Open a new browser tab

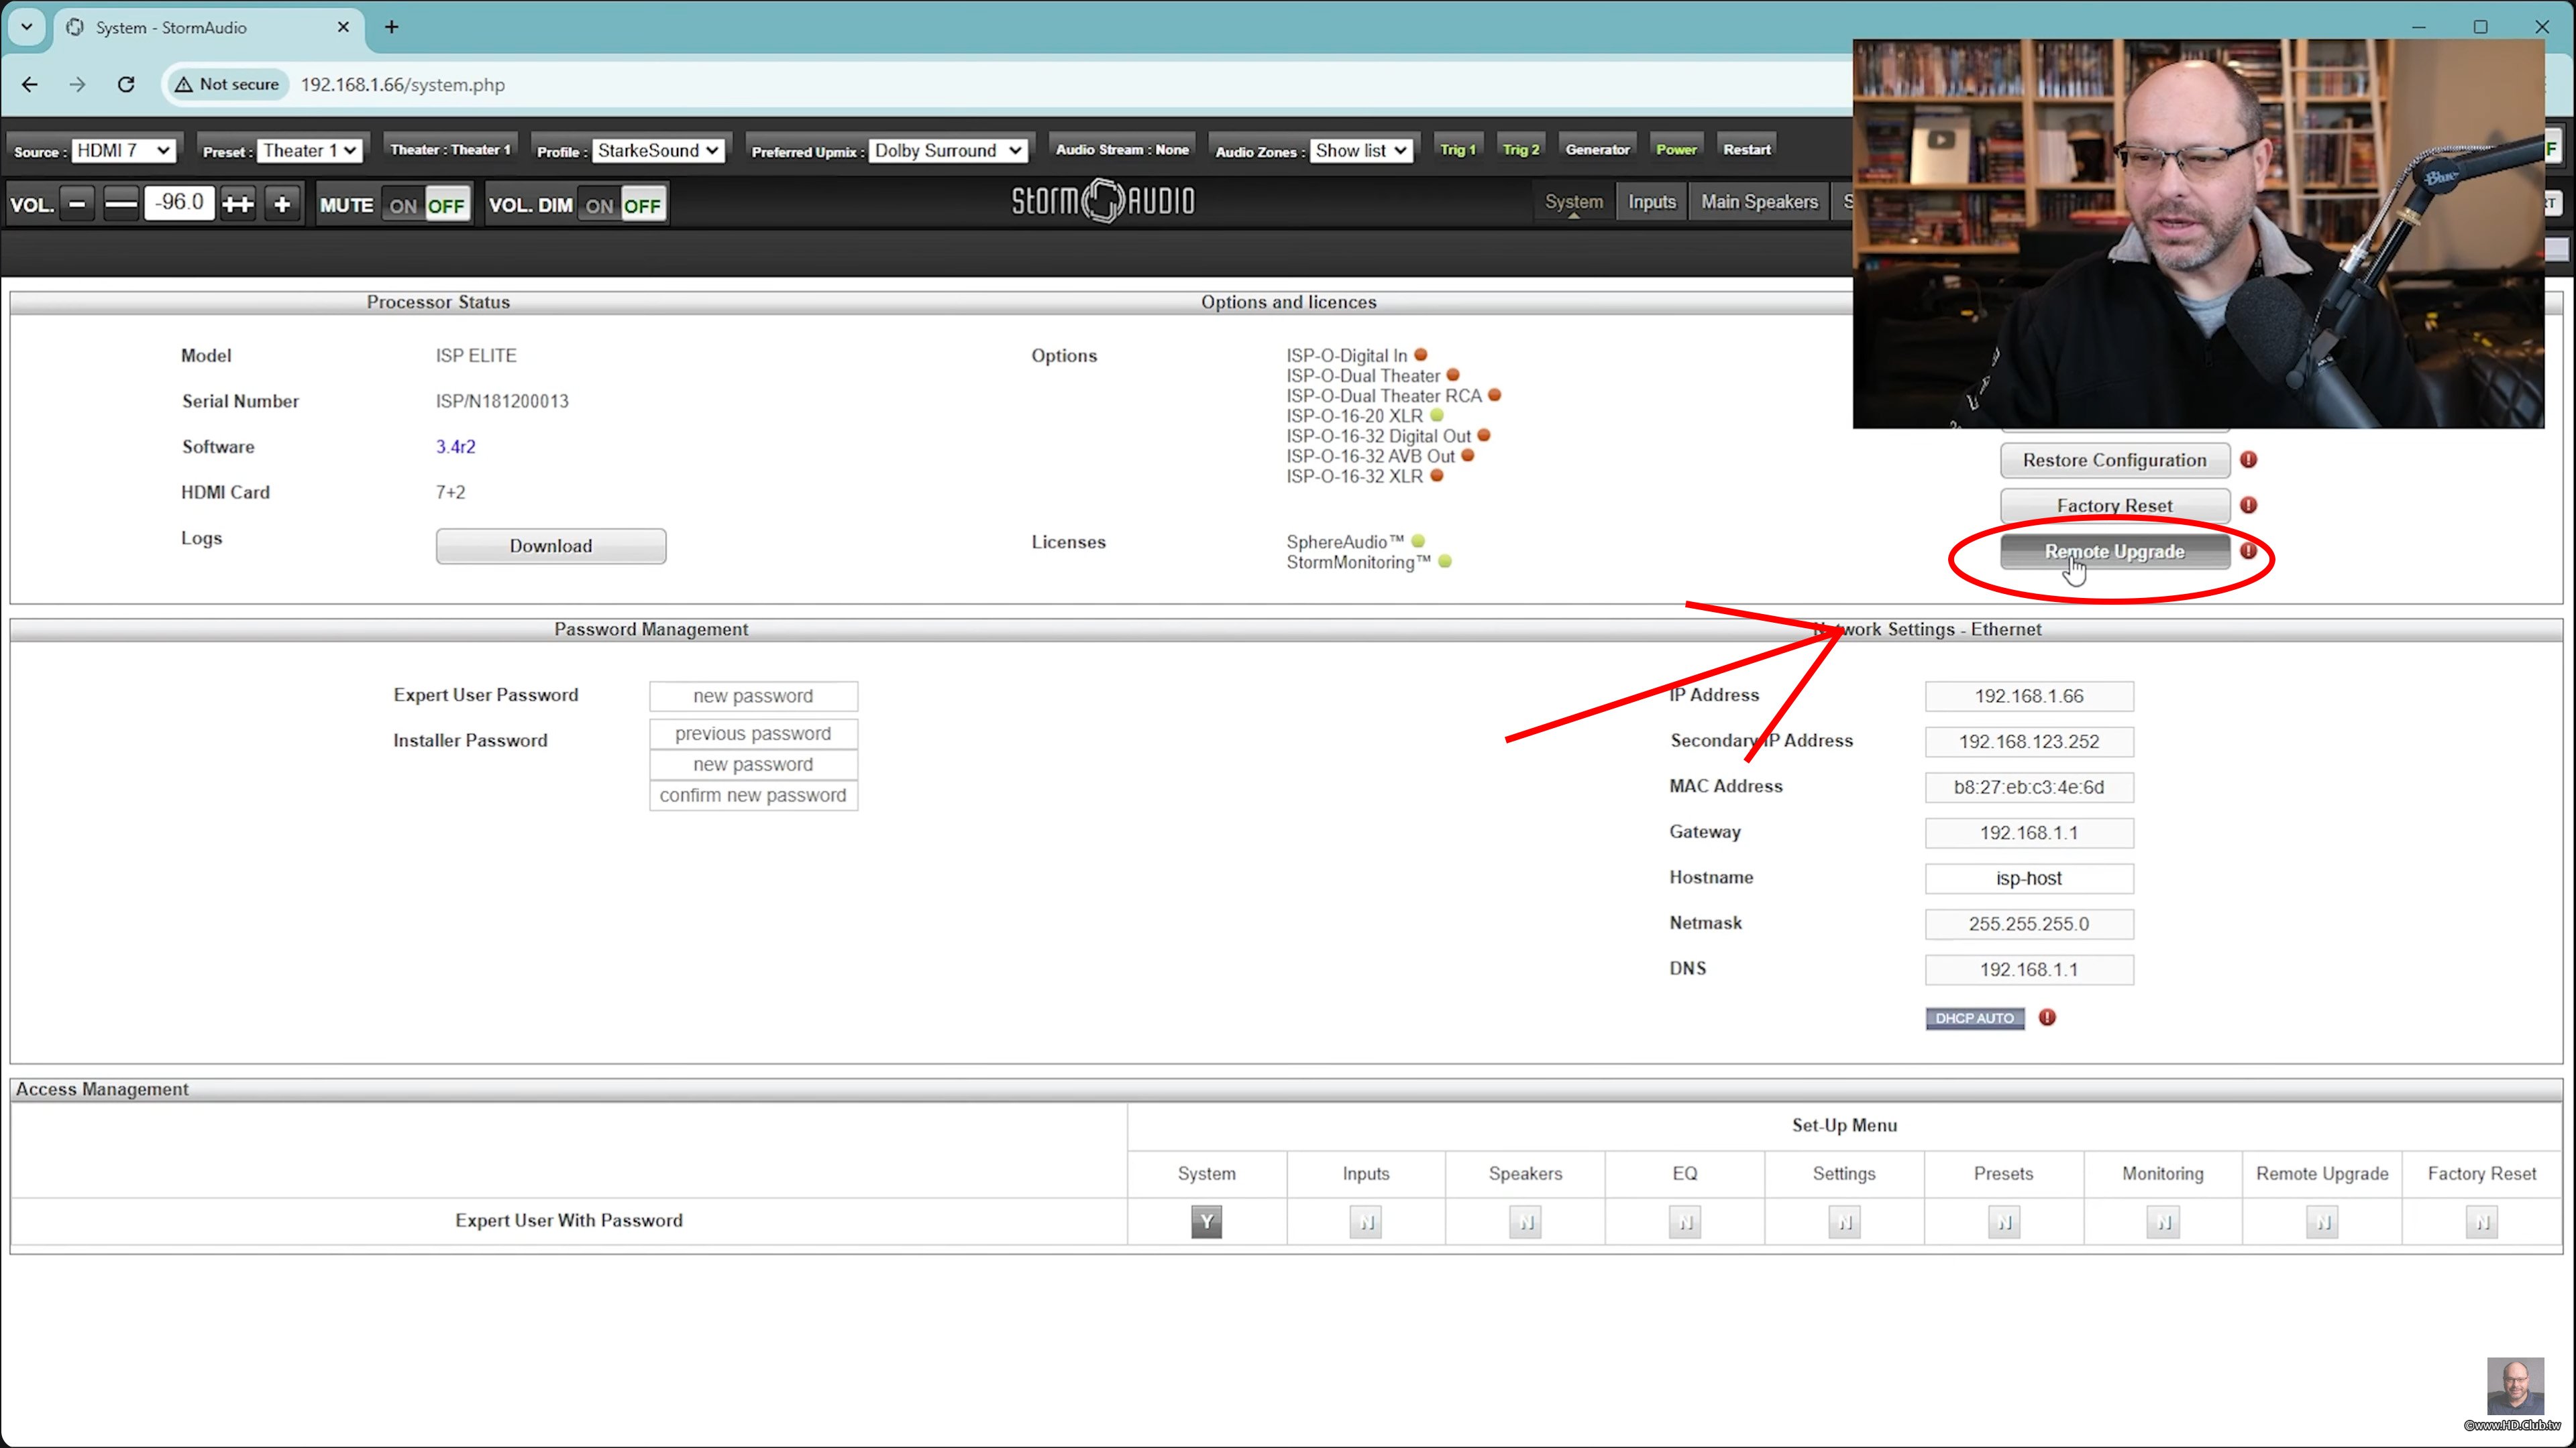pyautogui.click(x=392, y=27)
